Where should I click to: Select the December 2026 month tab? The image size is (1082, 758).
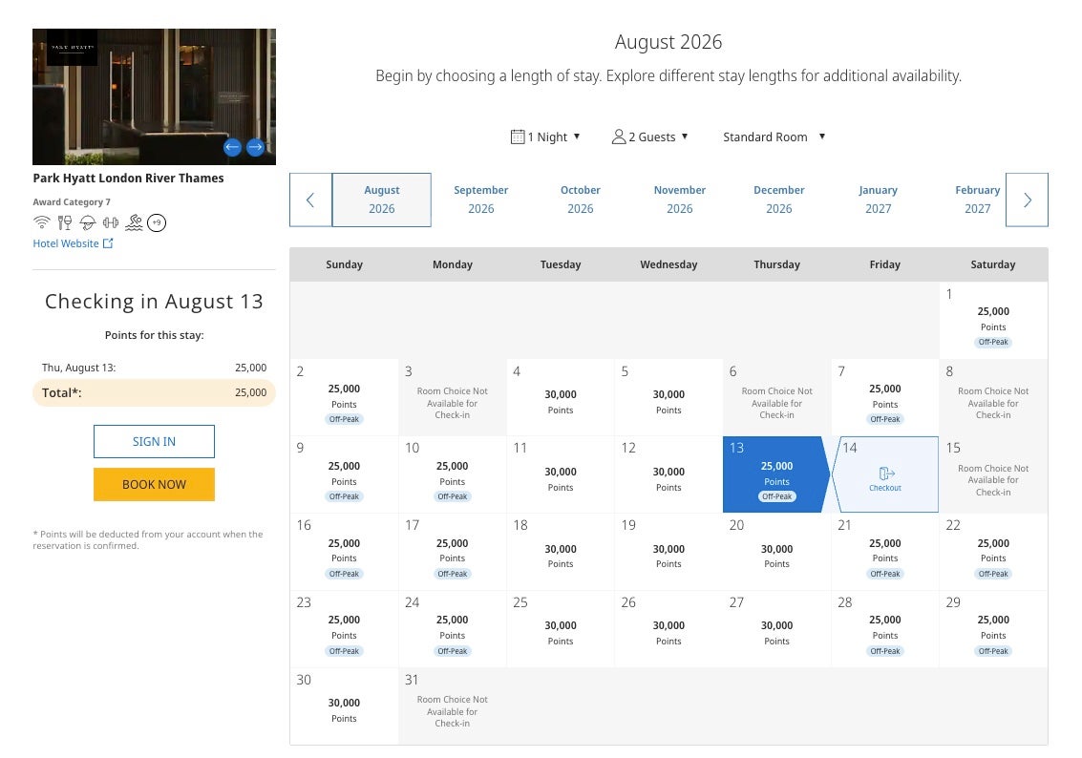coord(779,200)
